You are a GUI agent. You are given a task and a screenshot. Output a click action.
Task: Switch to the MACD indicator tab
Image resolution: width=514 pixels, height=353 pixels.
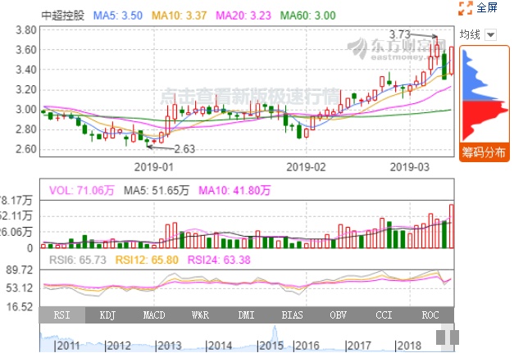[x=153, y=315]
